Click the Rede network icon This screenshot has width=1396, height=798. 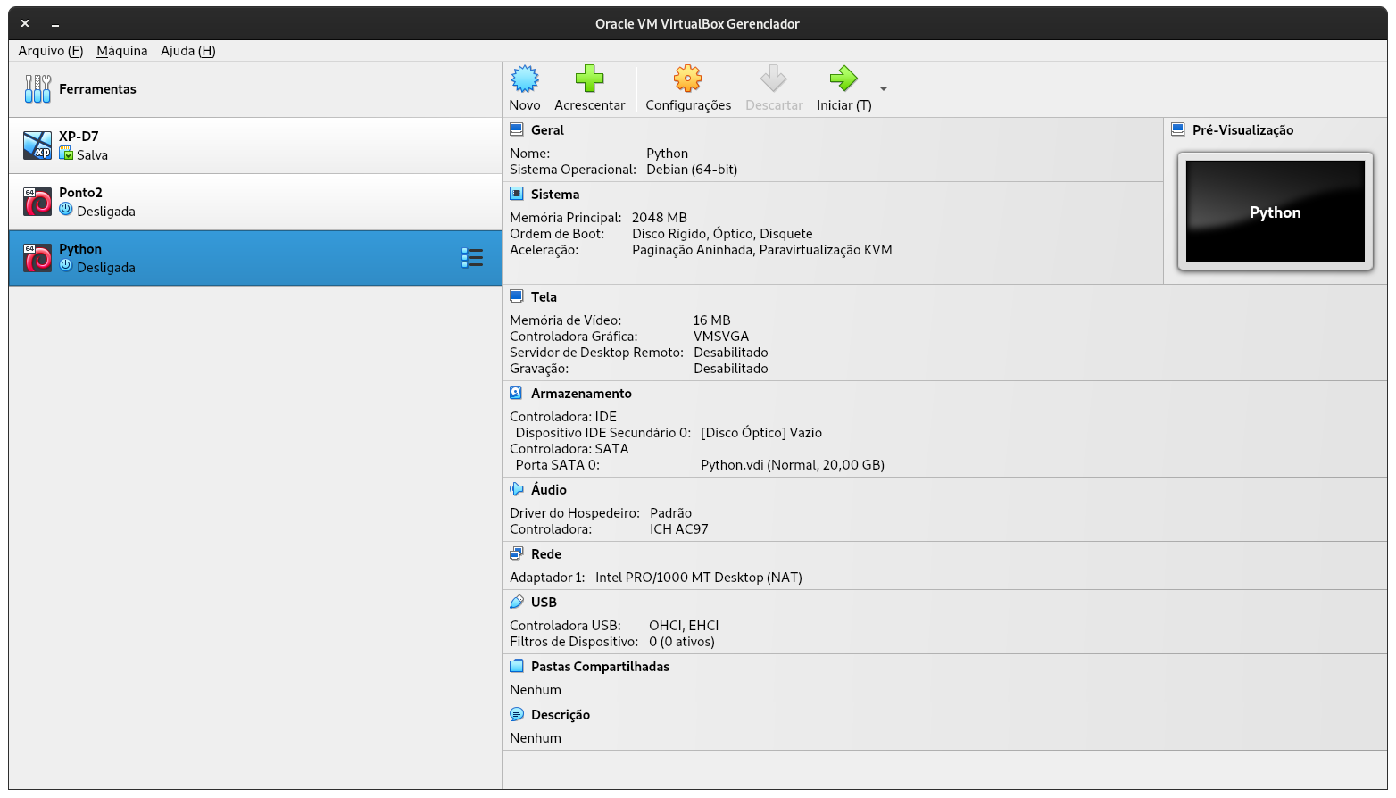click(516, 553)
